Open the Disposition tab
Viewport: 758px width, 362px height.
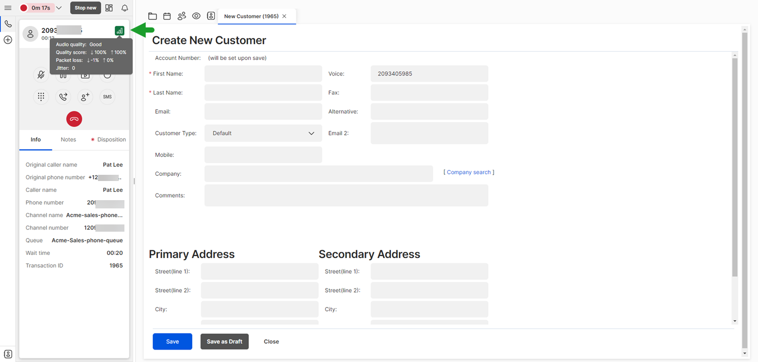(108, 140)
